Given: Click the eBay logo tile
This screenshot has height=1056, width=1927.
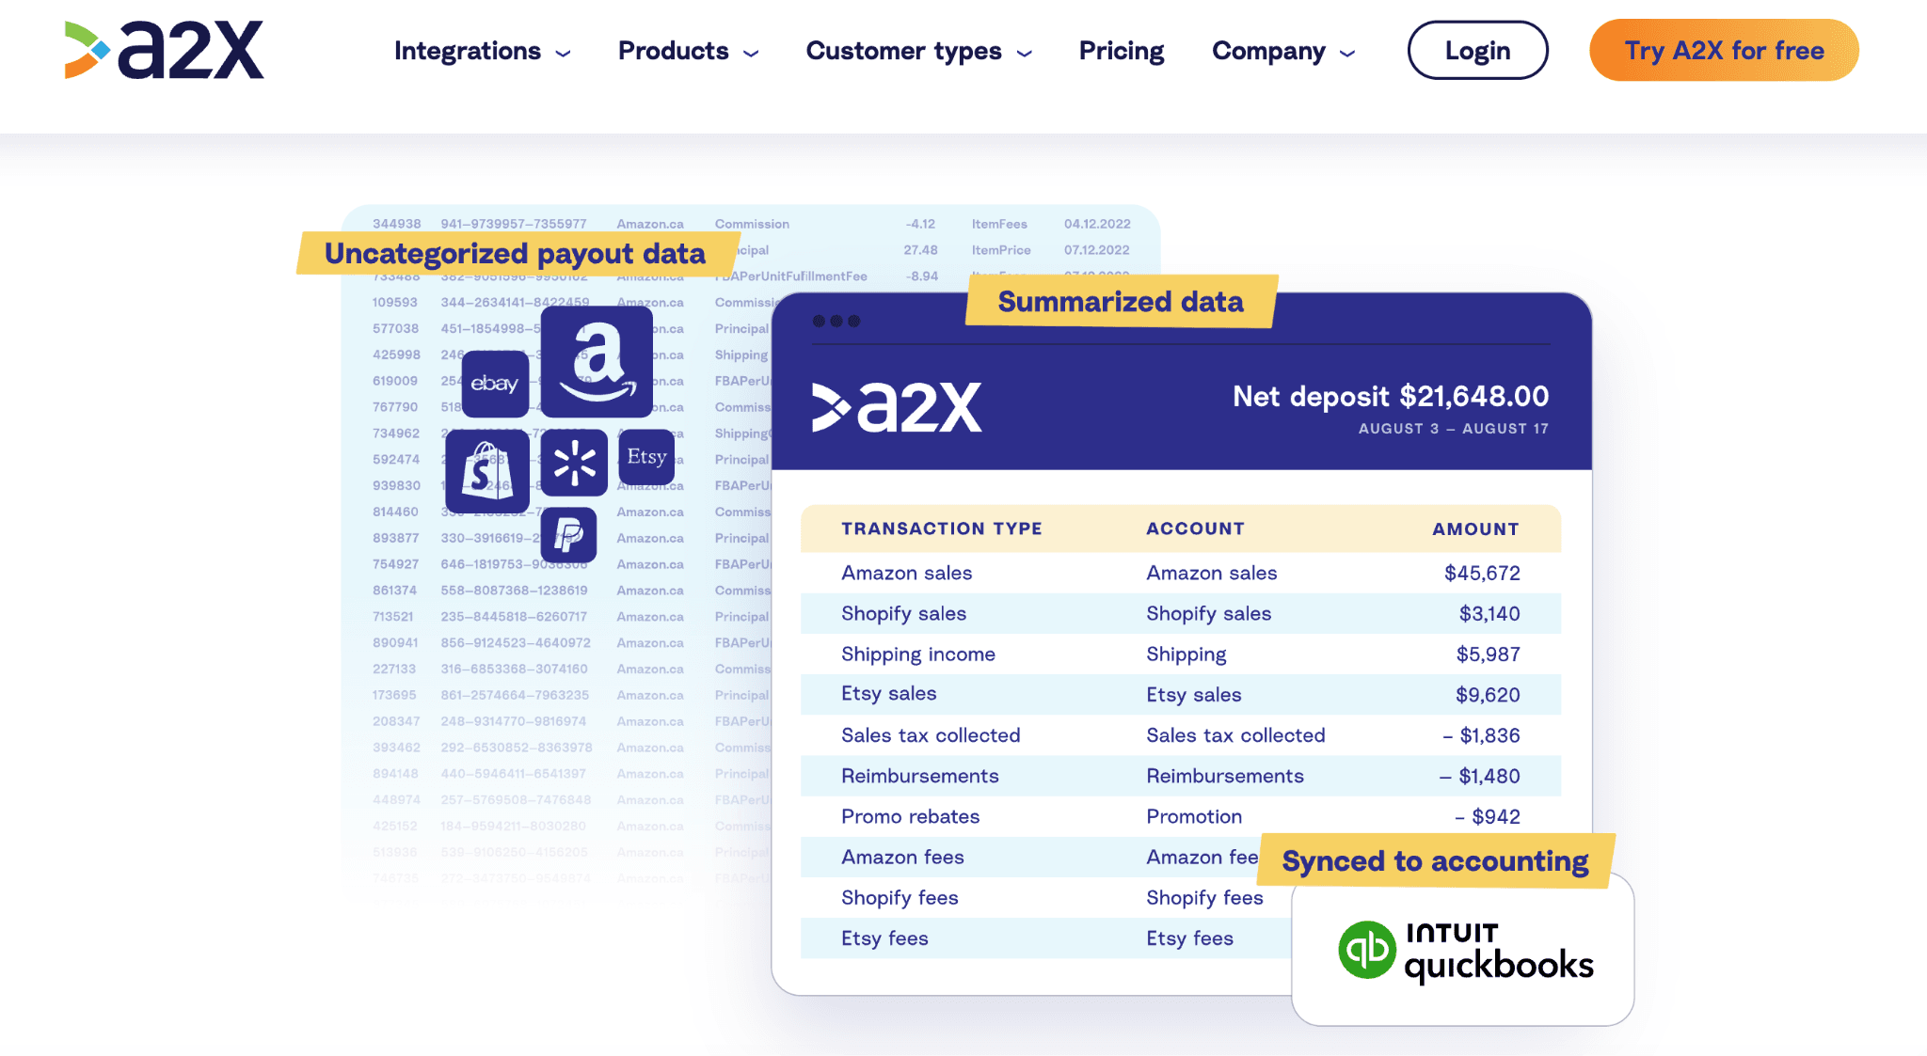Looking at the screenshot, I should [495, 384].
